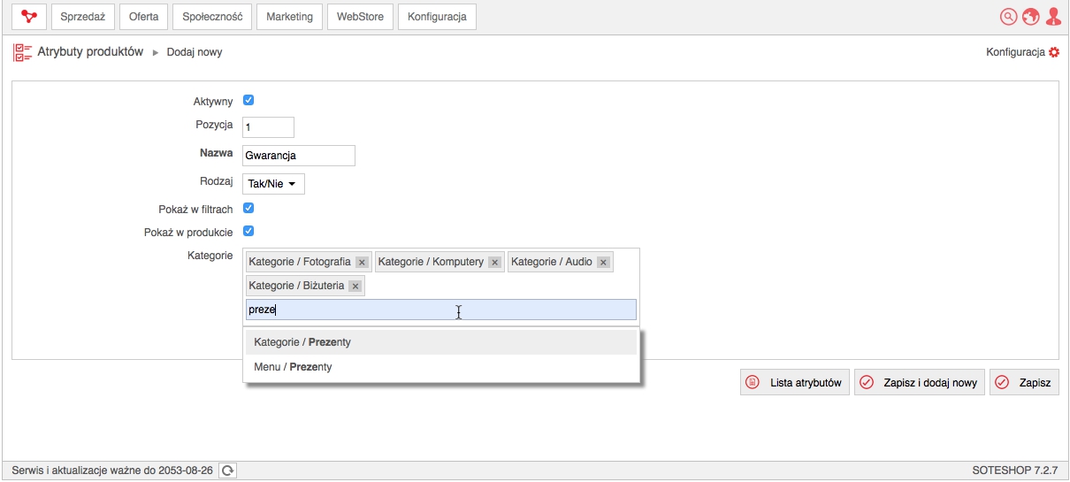Screen dimensions: 1070x482
Task: Remove the Kategorie / Biżuteria tag
Action: (x=355, y=287)
